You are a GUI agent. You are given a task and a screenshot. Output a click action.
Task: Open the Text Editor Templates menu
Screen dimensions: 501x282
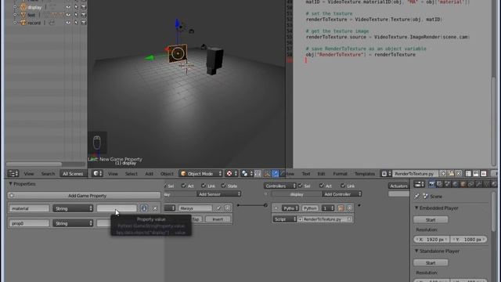click(x=365, y=174)
